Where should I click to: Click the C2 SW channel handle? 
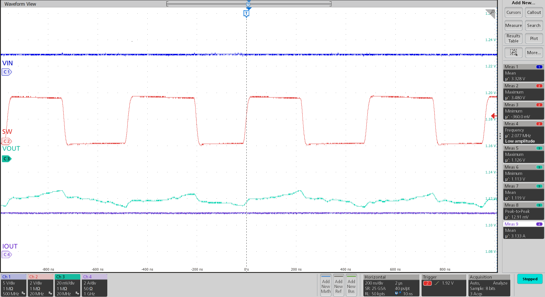pos(7,141)
